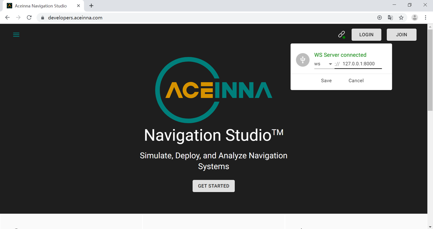Open the ws protocol dropdown

[323, 64]
